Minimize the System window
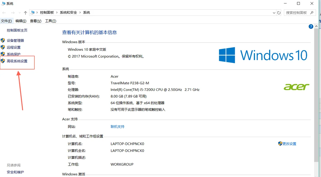The height and width of the screenshot is (177, 321). click(285, 3)
